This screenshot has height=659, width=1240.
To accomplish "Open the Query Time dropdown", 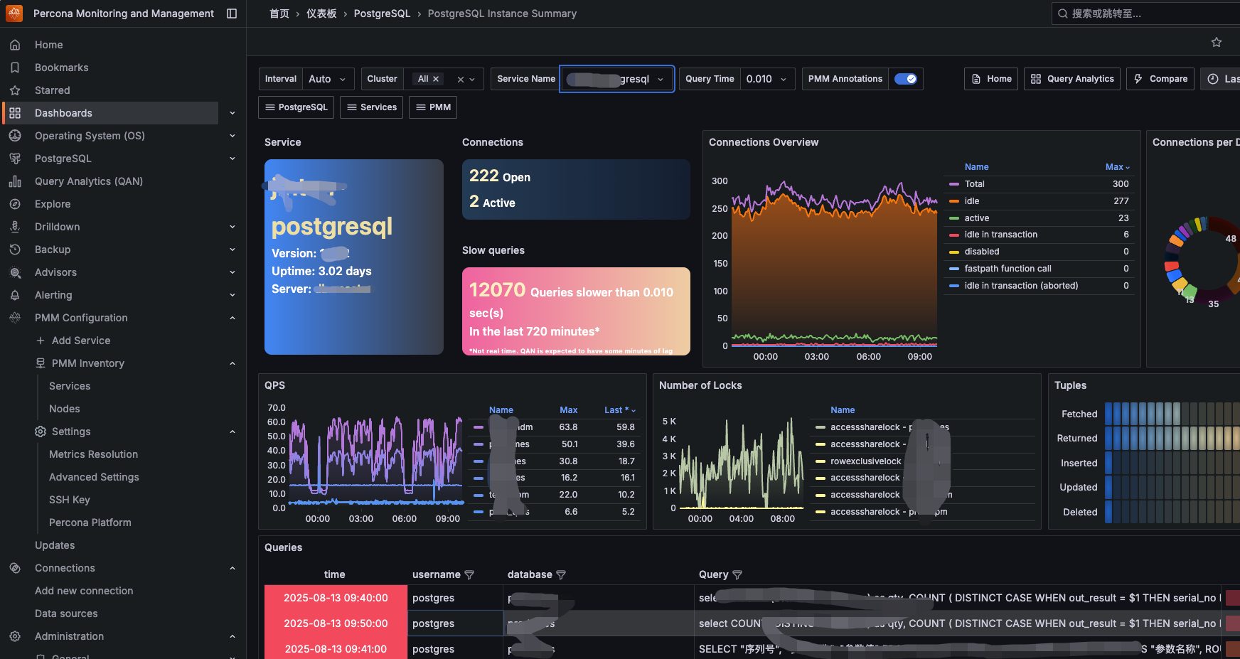I will click(x=766, y=79).
